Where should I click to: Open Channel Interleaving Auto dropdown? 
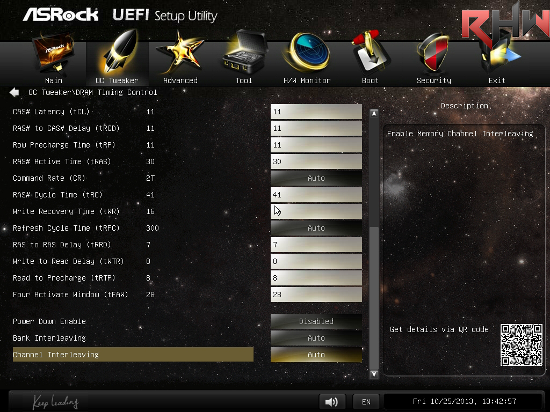point(316,355)
